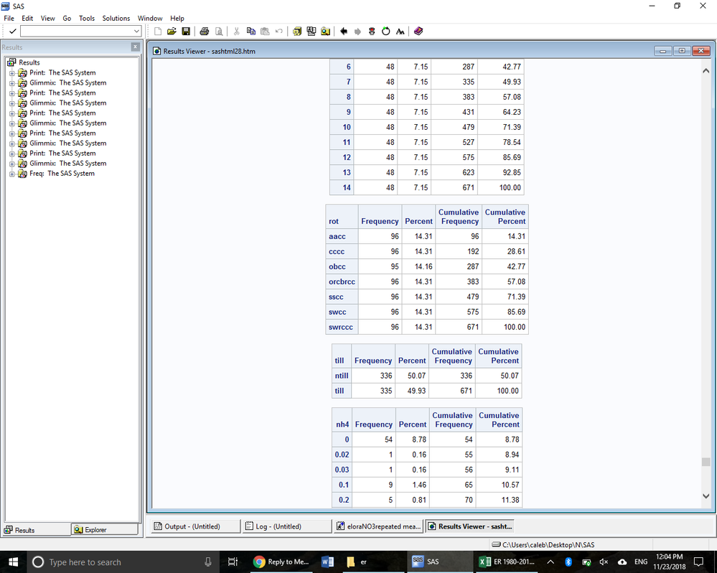The width and height of the screenshot is (717, 573).
Task: Open the Solutions menu
Action: point(116,18)
